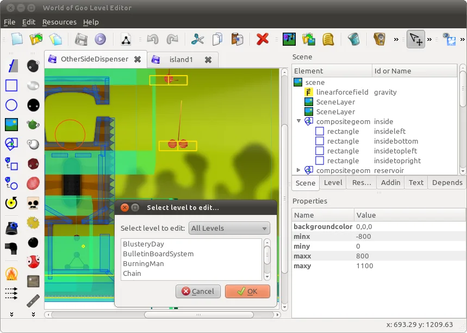Add the pink balloon goo ball
This screenshot has height=333, width=467.
(x=33, y=183)
